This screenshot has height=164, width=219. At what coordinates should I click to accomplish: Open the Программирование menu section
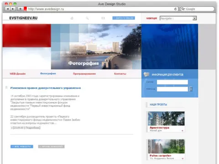point(84,74)
